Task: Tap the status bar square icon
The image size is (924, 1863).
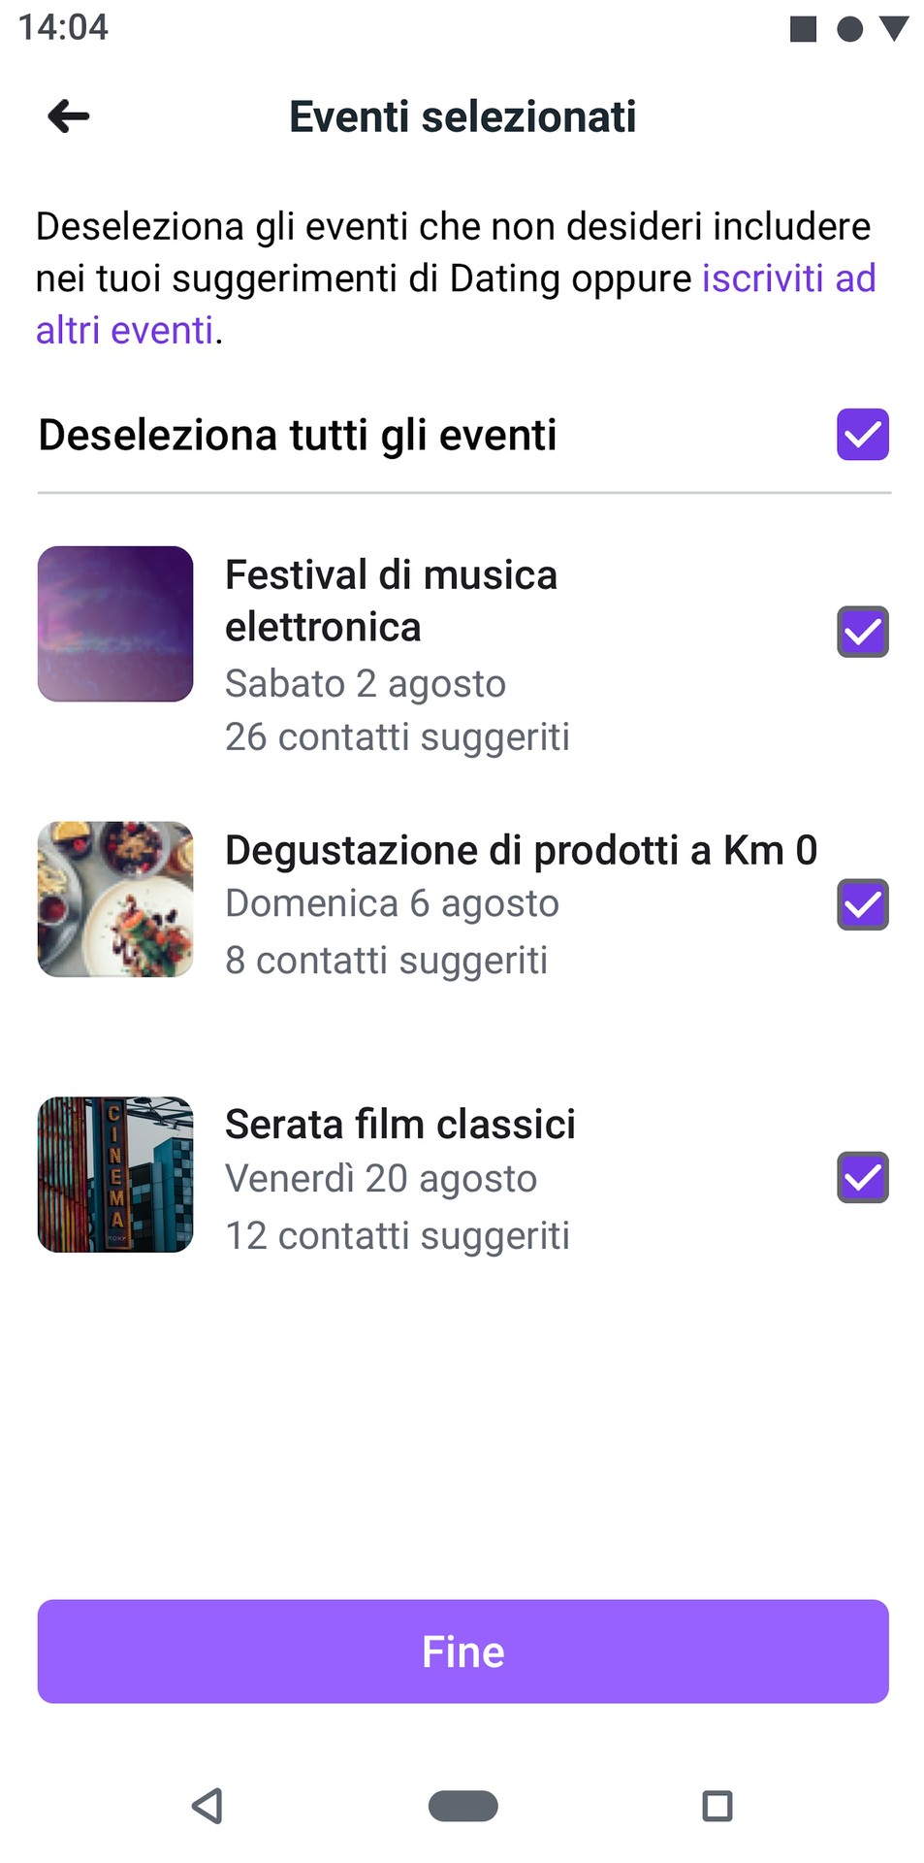Action: (x=803, y=29)
